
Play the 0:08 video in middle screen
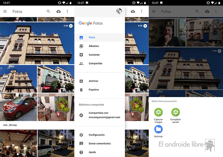point(145,26)
